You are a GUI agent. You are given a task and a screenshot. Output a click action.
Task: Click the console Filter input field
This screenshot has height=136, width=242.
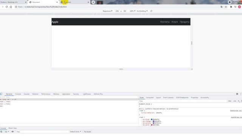[x=42, y=132]
